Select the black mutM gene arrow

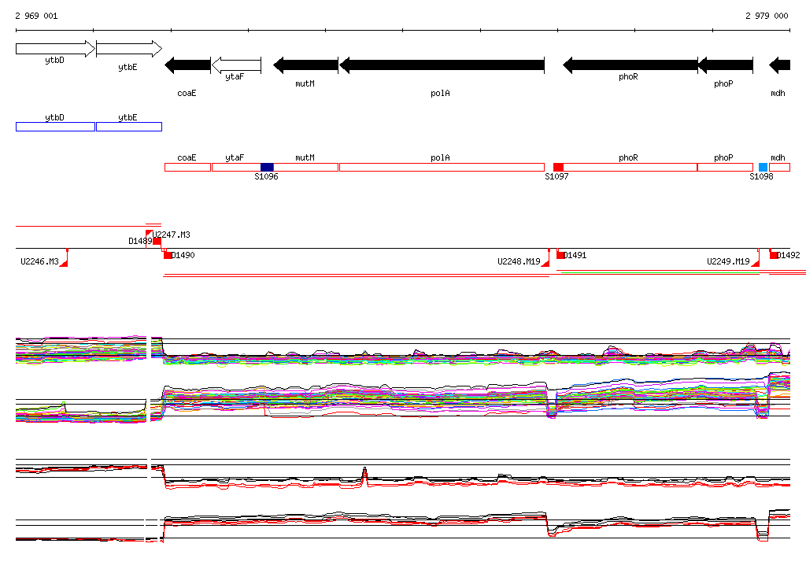coord(306,65)
